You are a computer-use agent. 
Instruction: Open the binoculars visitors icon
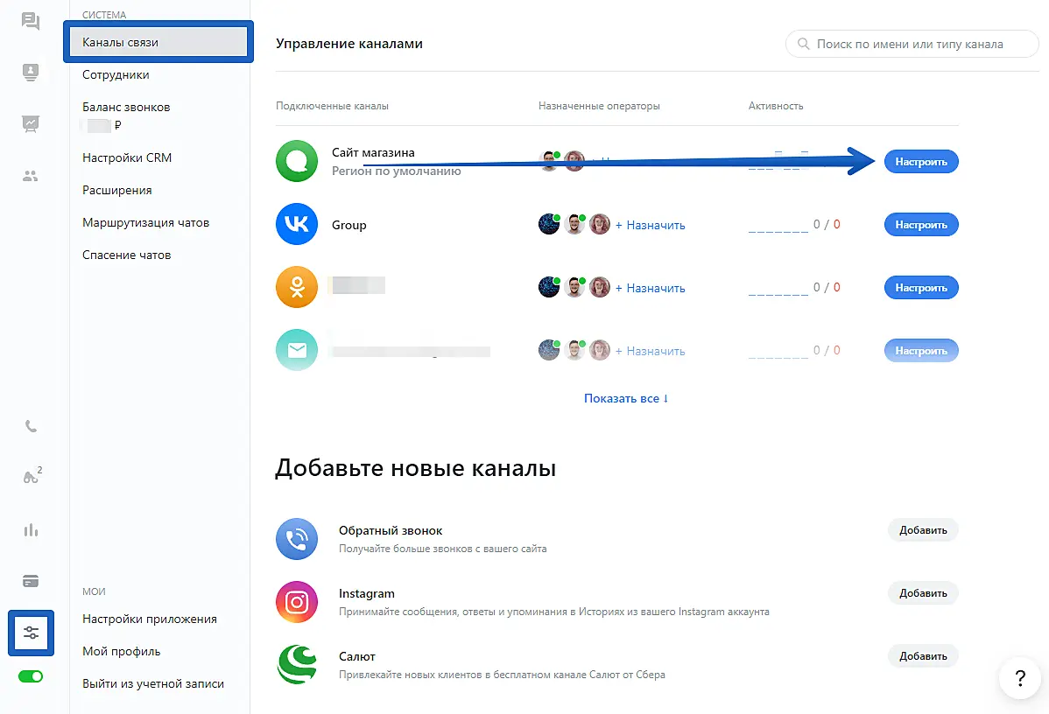(x=32, y=476)
